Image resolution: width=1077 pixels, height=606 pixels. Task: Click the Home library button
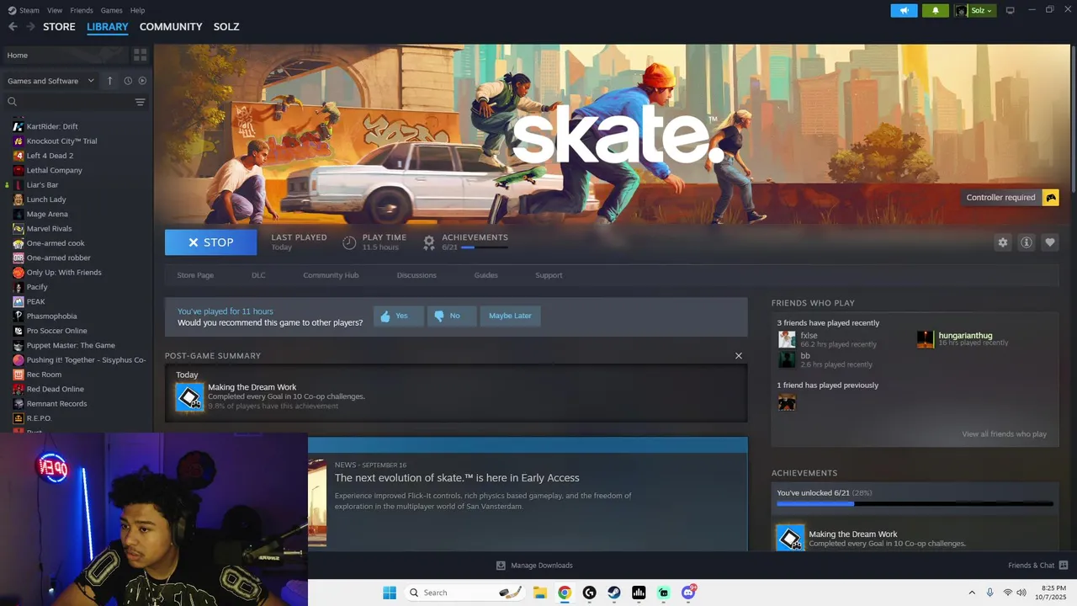point(66,55)
